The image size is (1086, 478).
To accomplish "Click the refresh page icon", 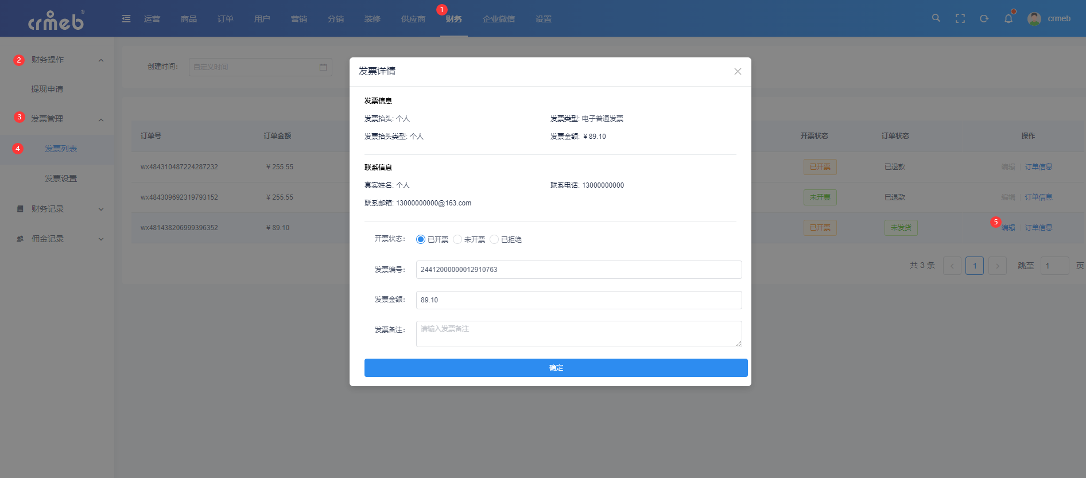I will click(x=984, y=18).
